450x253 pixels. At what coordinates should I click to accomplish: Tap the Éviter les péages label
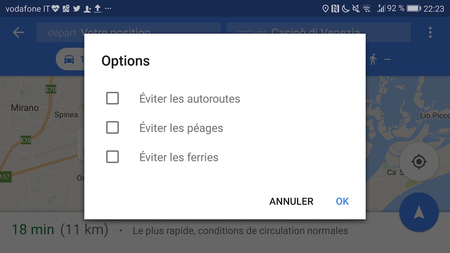[181, 128]
